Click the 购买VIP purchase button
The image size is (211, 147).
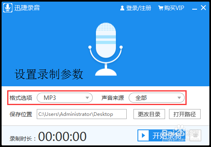pos(171,8)
